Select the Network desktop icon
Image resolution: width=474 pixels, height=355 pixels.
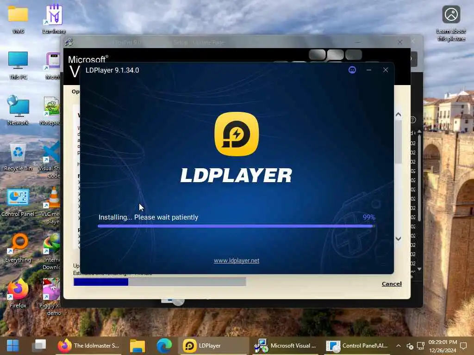tap(18, 110)
